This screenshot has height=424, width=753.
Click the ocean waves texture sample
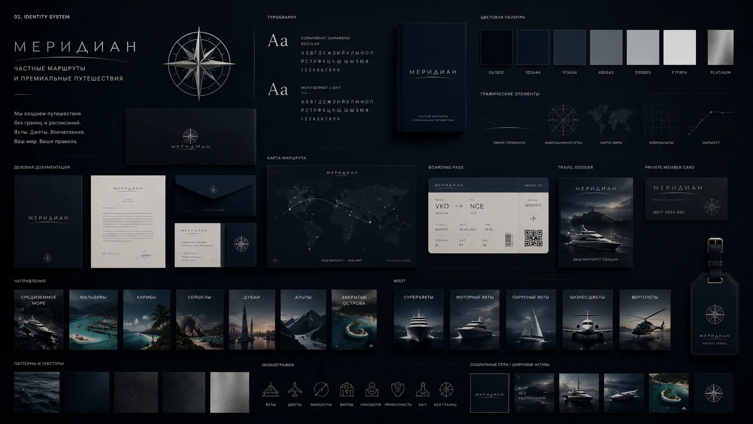point(36,392)
